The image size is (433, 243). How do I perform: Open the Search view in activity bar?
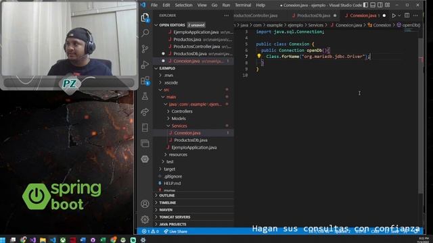[145, 33]
